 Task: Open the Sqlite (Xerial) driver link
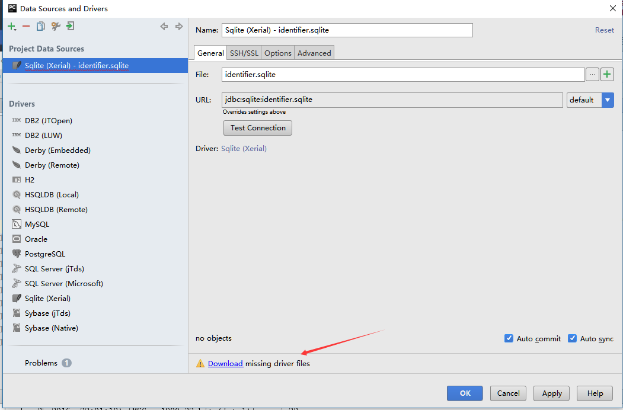[x=244, y=149]
